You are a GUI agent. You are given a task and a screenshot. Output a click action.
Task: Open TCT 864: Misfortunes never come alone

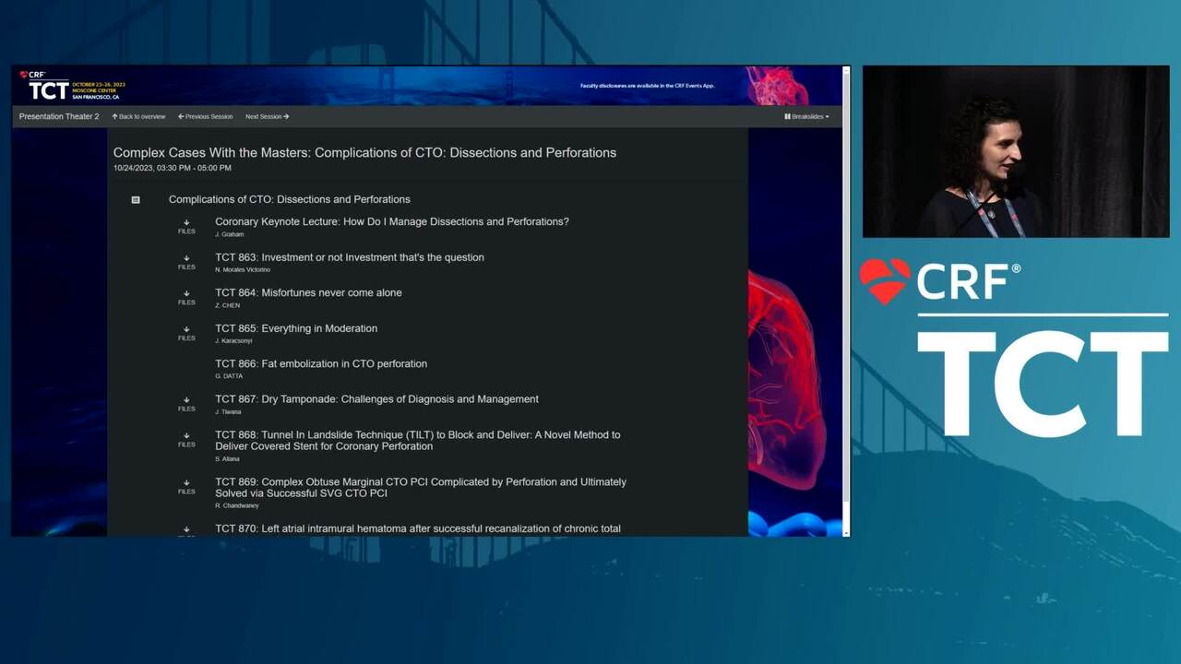point(308,292)
